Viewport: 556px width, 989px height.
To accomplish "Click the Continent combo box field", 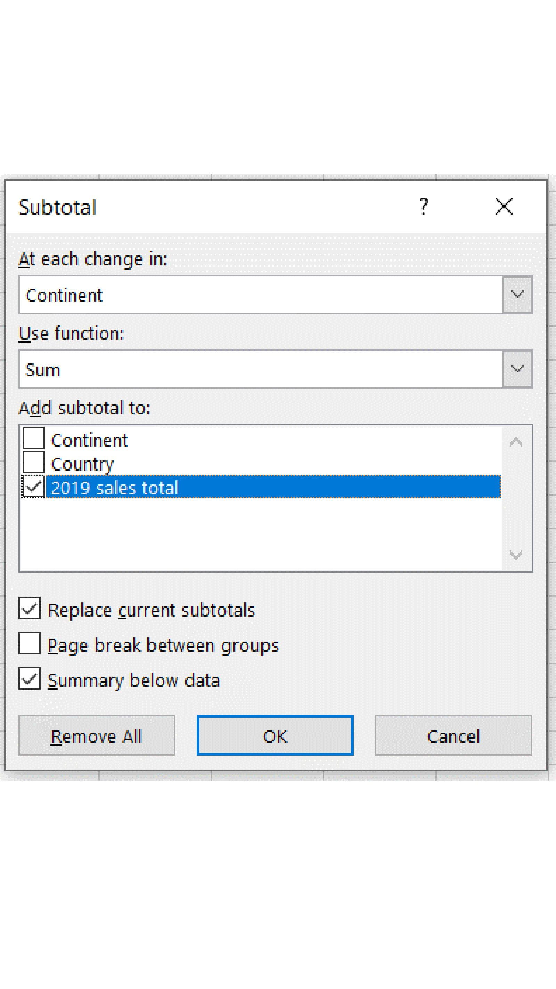I will pyautogui.click(x=261, y=295).
